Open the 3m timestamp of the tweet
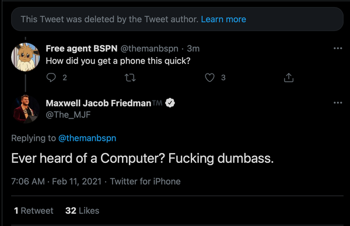 [x=193, y=48]
